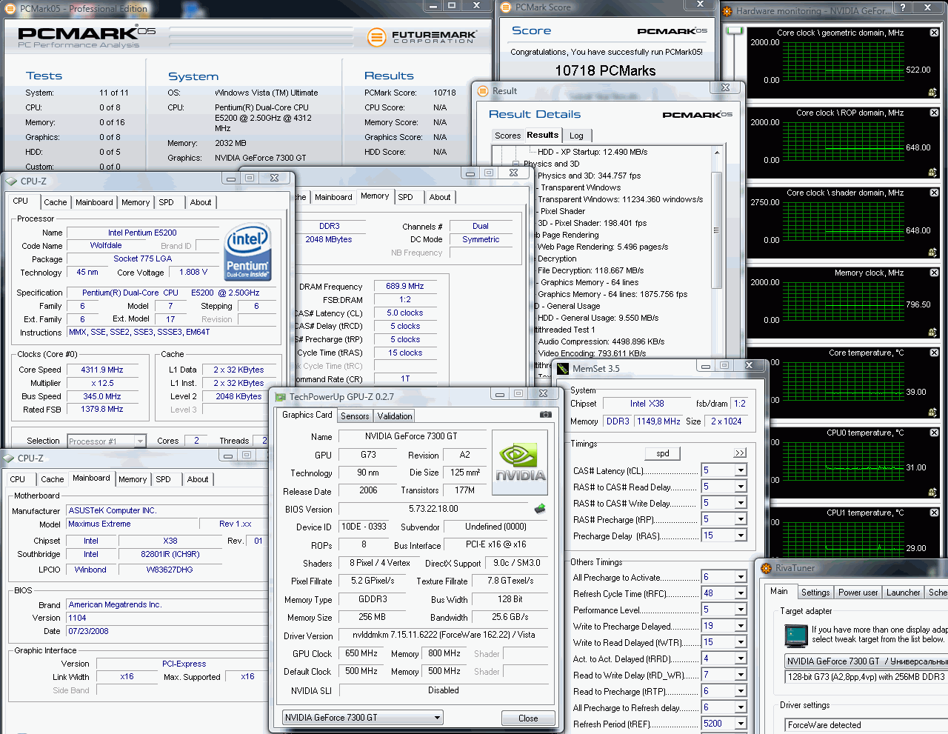Viewport: 948px width, 734px height.
Task: Click lock icon on ROP domain graph
Action: 933,173
